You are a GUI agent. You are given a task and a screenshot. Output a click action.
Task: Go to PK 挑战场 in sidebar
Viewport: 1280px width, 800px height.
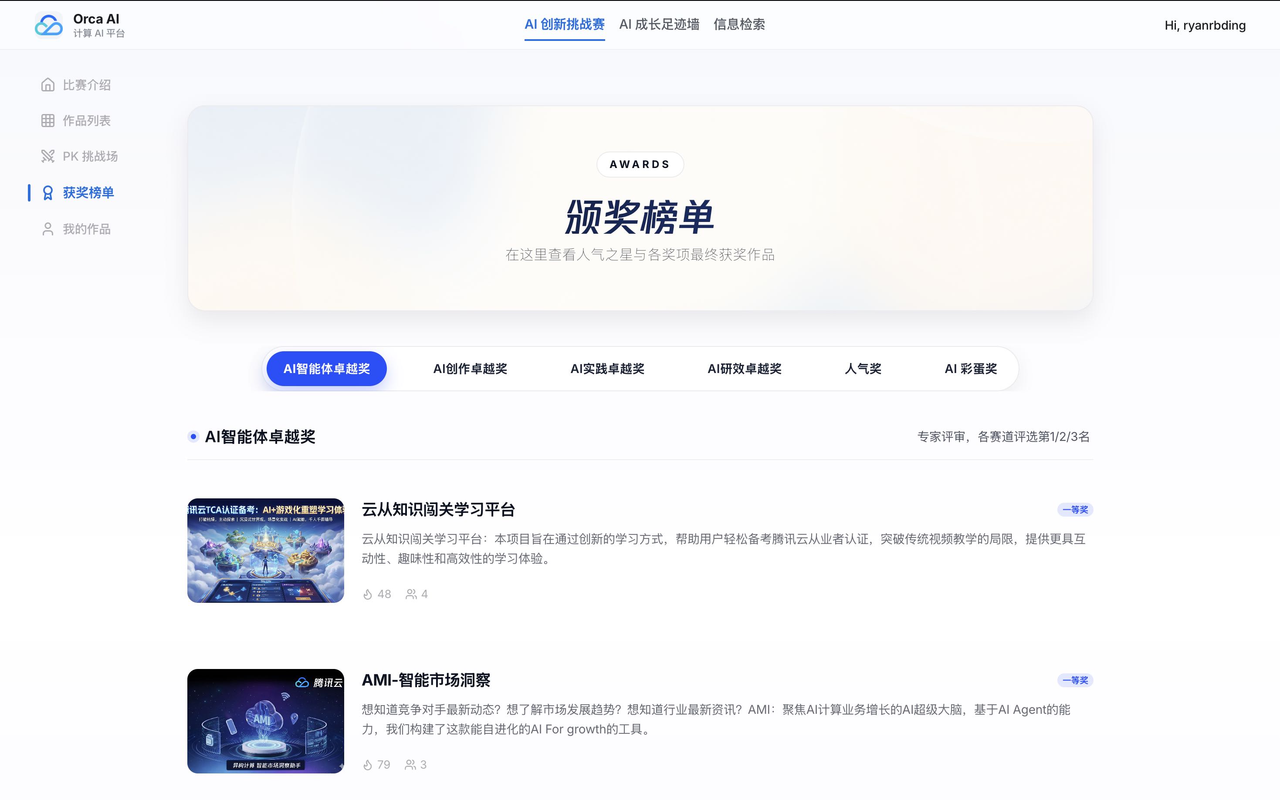tap(90, 156)
